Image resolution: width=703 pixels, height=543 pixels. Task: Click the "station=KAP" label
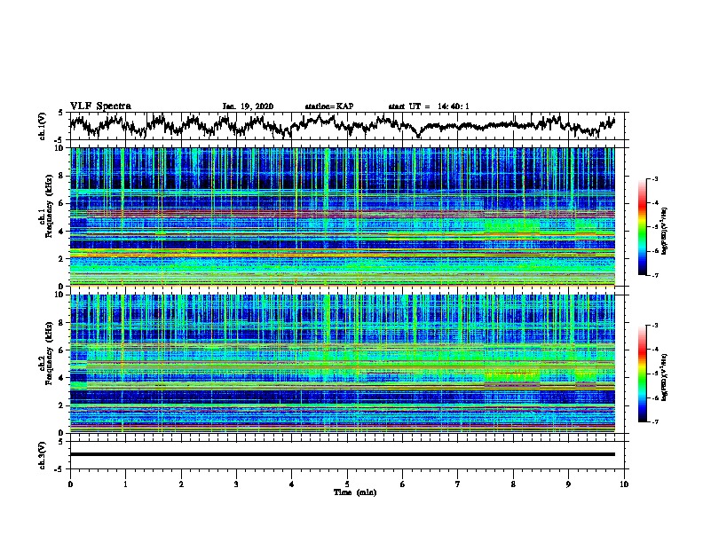coord(329,106)
